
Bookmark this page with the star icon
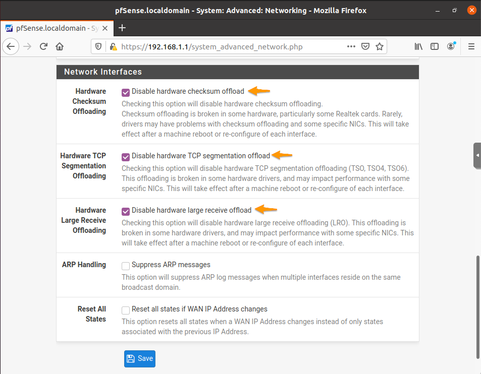(x=380, y=46)
